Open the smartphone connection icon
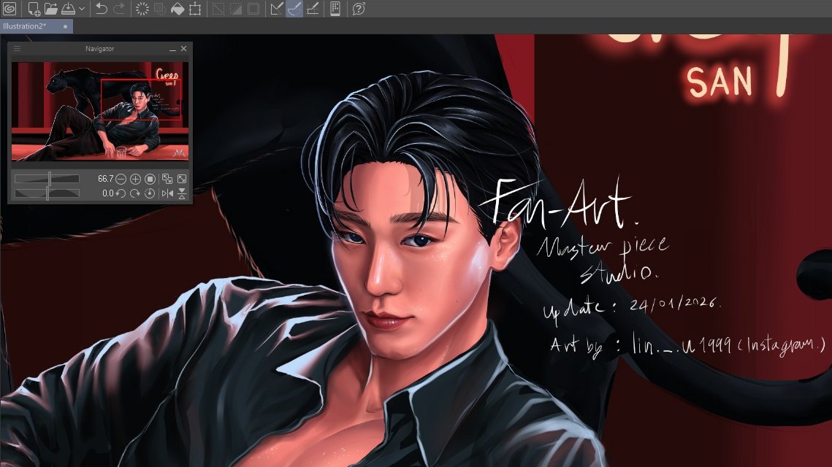 335,9
